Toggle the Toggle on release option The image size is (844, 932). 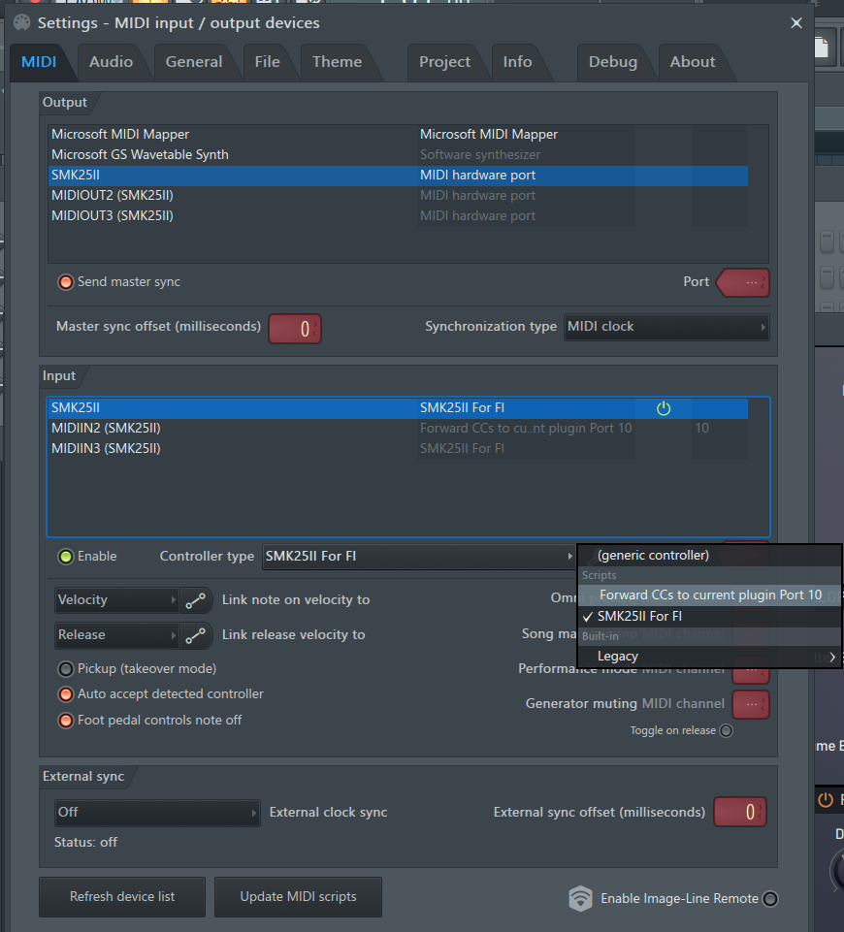727,730
